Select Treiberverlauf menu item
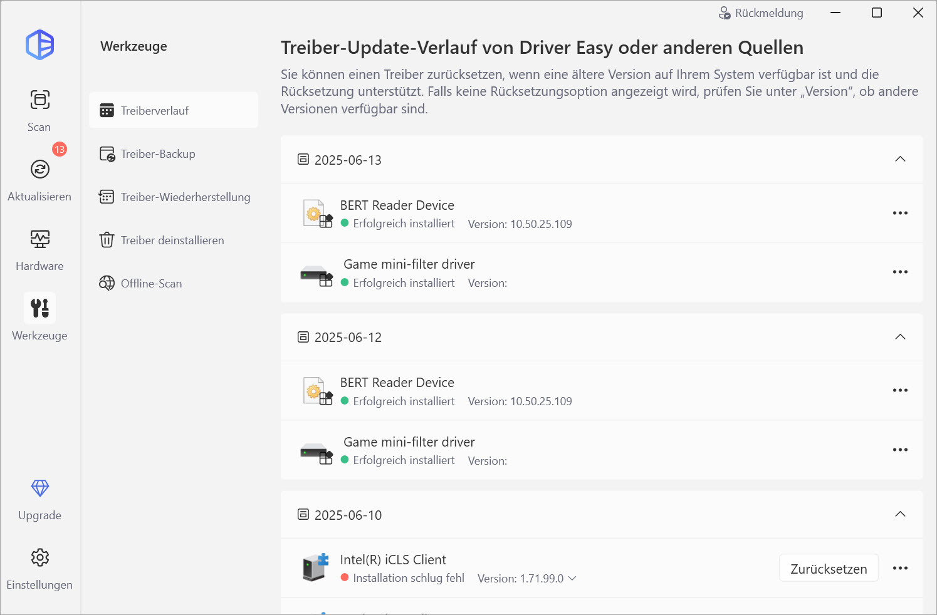This screenshot has width=937, height=615. [174, 110]
